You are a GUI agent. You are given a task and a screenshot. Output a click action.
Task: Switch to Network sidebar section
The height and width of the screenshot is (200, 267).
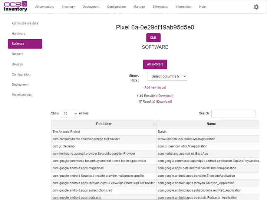pos(17,54)
